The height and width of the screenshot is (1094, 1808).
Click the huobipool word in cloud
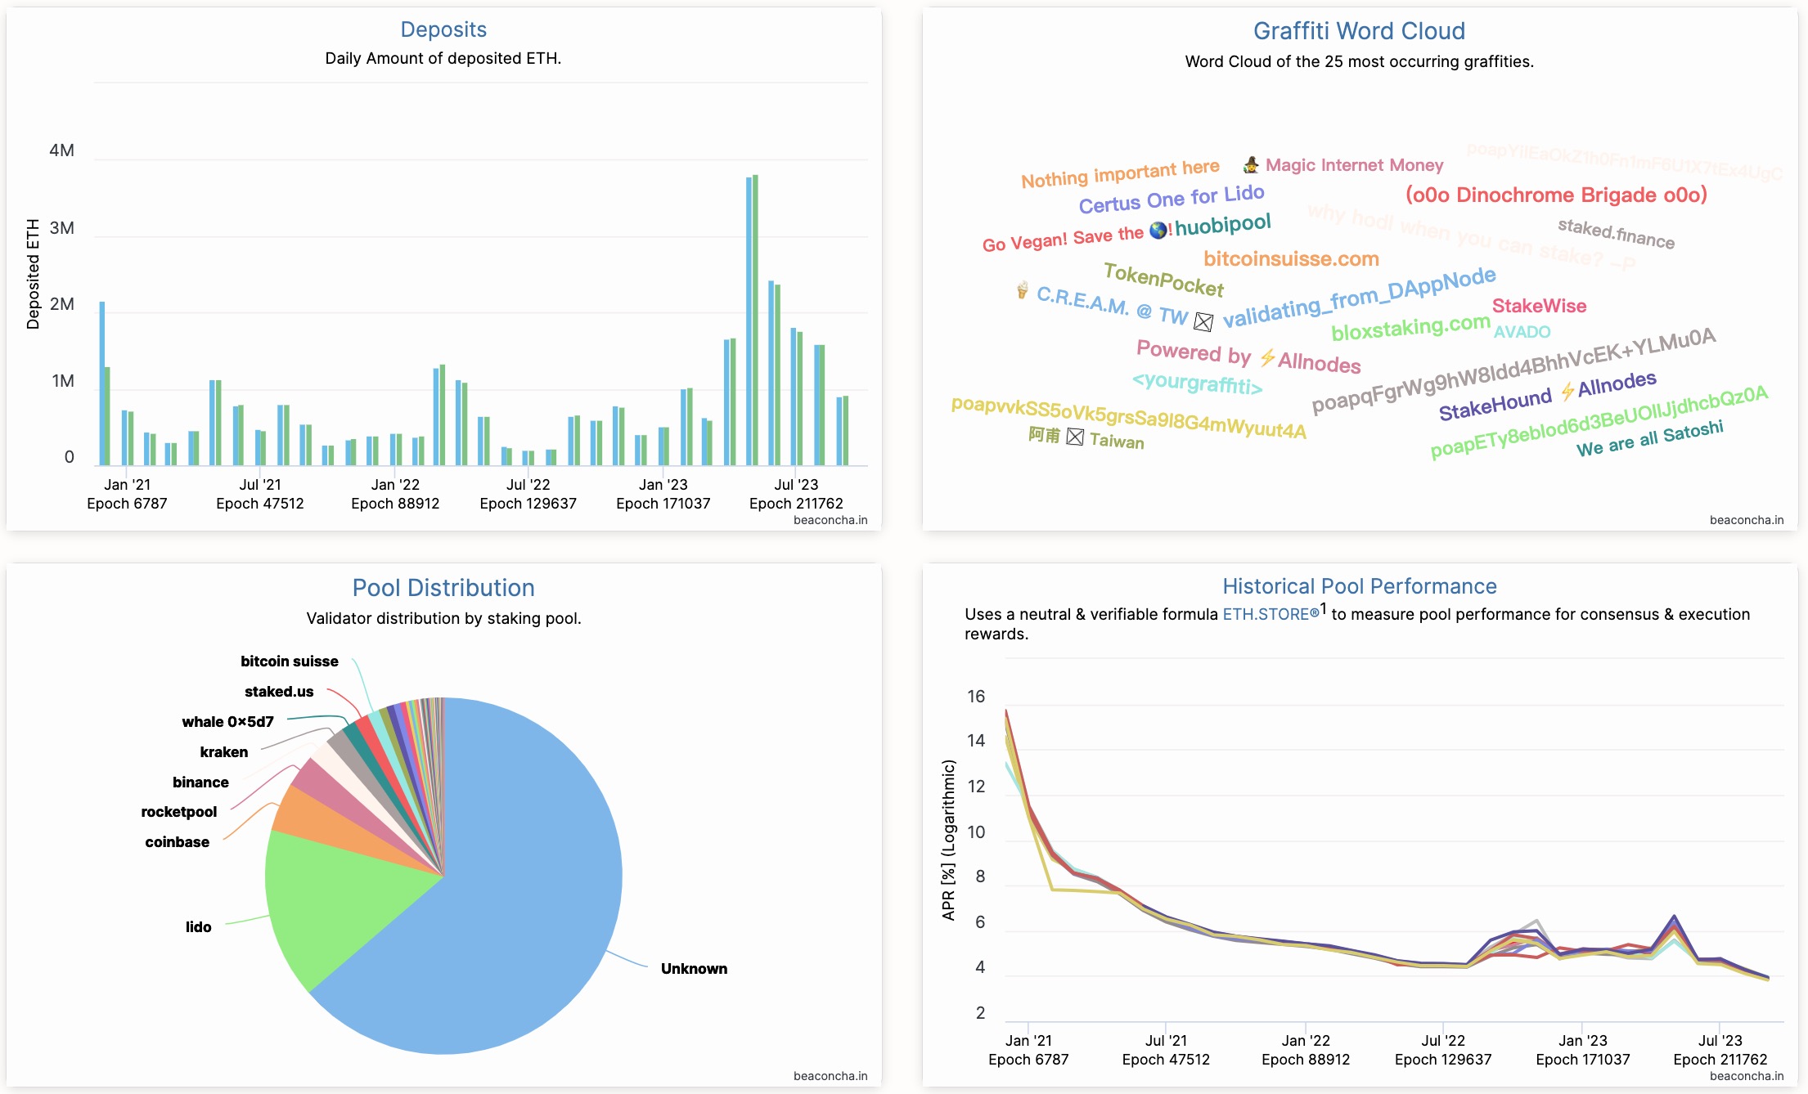point(1223,224)
